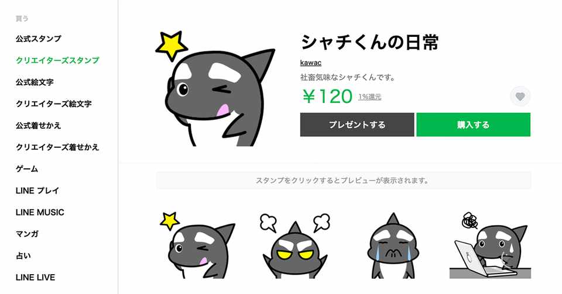Viewport: 562px width, 294px height.
Task: Click the 1%還元 reward link
Action: [370, 96]
